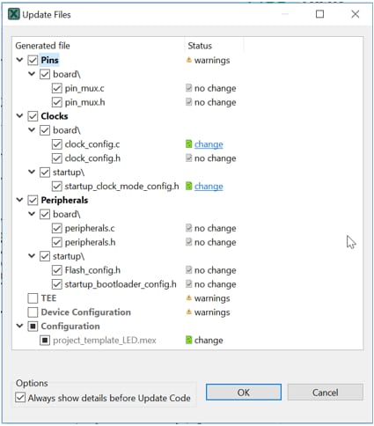The image size is (374, 426).
Task: Collapse the Pins tree node
Action: tap(19, 60)
